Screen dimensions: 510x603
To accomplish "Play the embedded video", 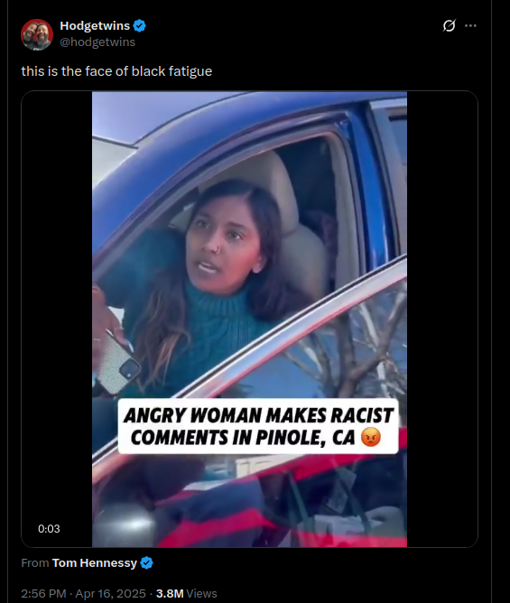I will point(249,320).
